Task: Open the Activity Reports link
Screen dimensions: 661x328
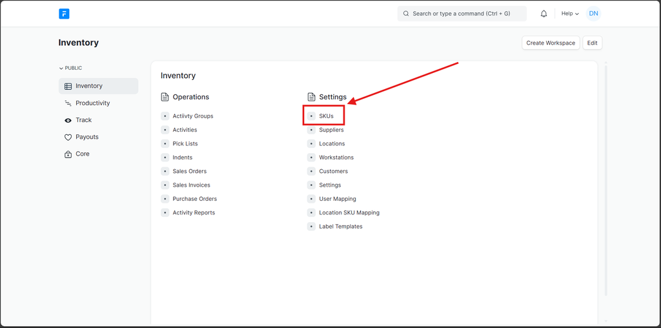Action: [x=194, y=212]
